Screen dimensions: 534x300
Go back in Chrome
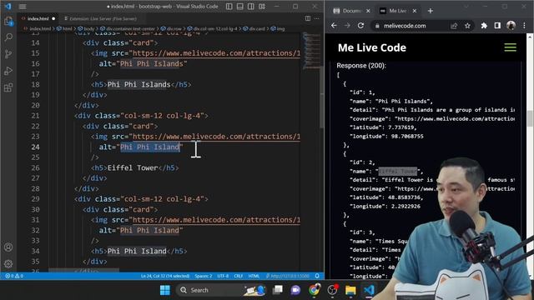coord(334,26)
